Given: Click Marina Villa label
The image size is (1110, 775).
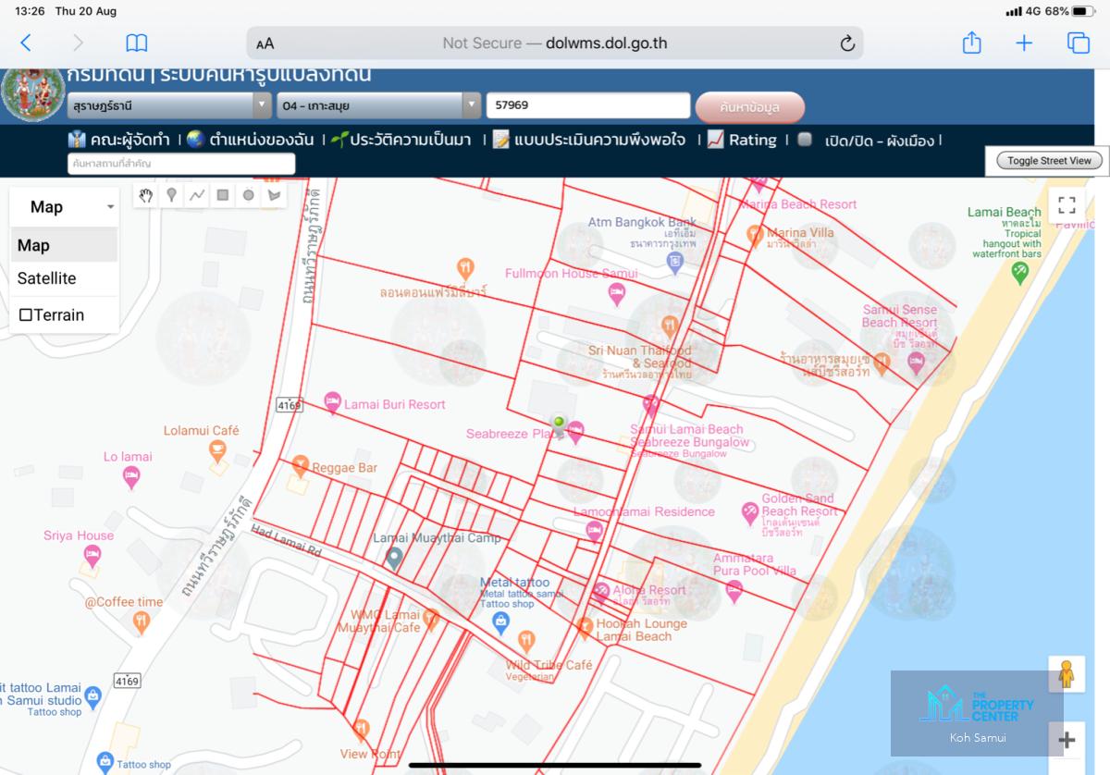Looking at the screenshot, I should (x=800, y=233).
